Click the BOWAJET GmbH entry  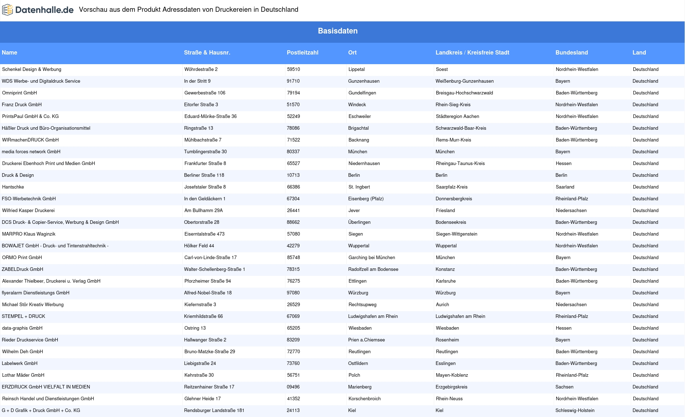tap(55, 246)
